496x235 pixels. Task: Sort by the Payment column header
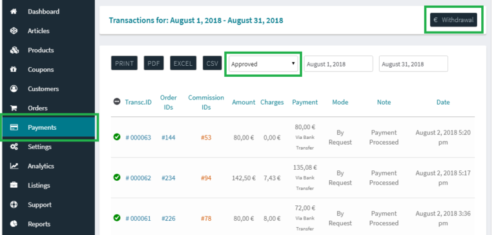(x=305, y=102)
